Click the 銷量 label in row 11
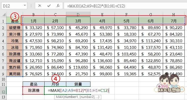Viewport: 187px width, 100px height. click(x=78, y=84)
